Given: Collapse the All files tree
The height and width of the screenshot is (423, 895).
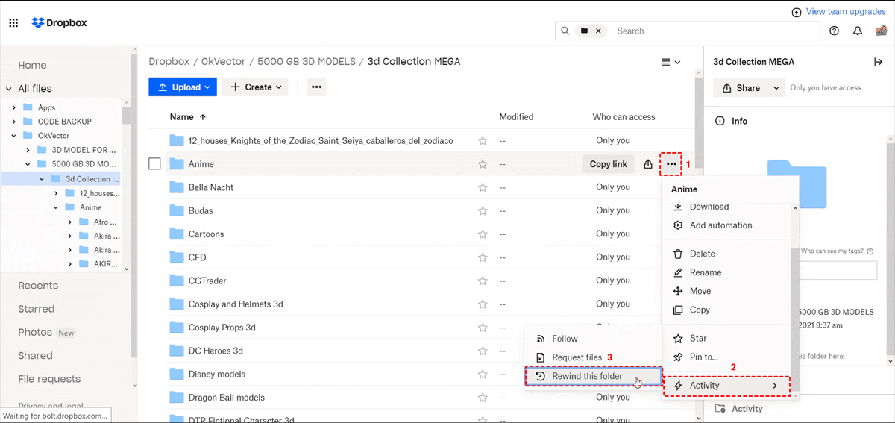Looking at the screenshot, I should [x=9, y=88].
